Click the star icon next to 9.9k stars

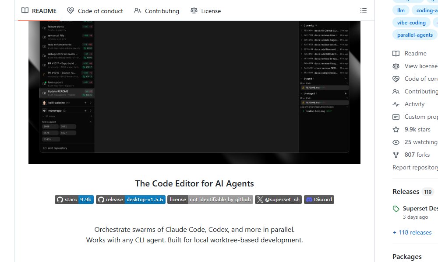[x=396, y=129]
